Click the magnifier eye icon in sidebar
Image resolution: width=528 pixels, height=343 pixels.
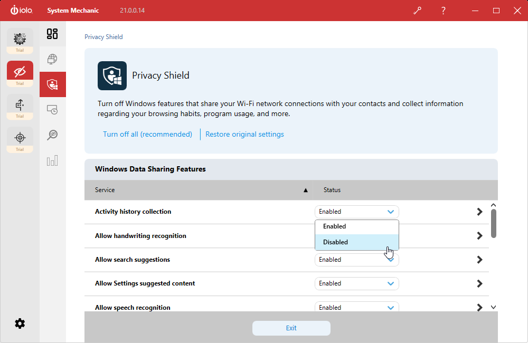pyautogui.click(x=52, y=135)
